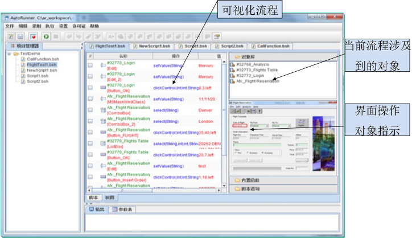Open the 录制 menu

coord(36,26)
